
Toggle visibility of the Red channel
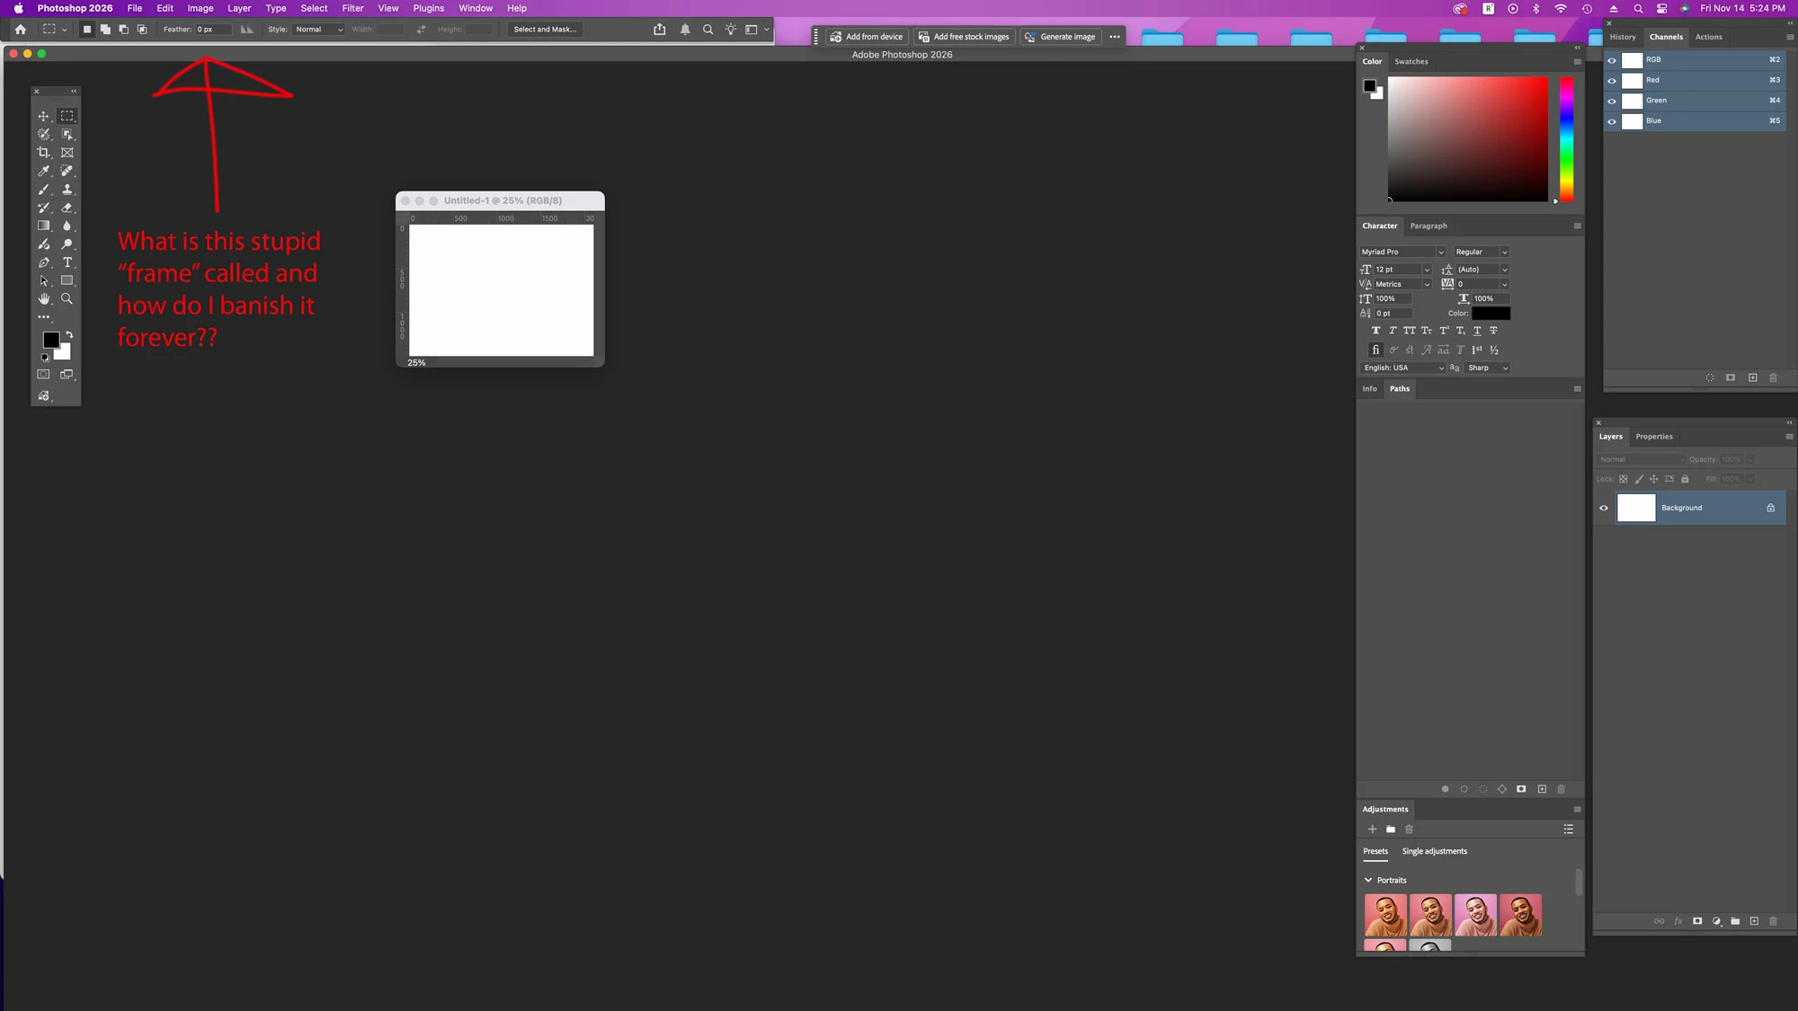(1612, 80)
